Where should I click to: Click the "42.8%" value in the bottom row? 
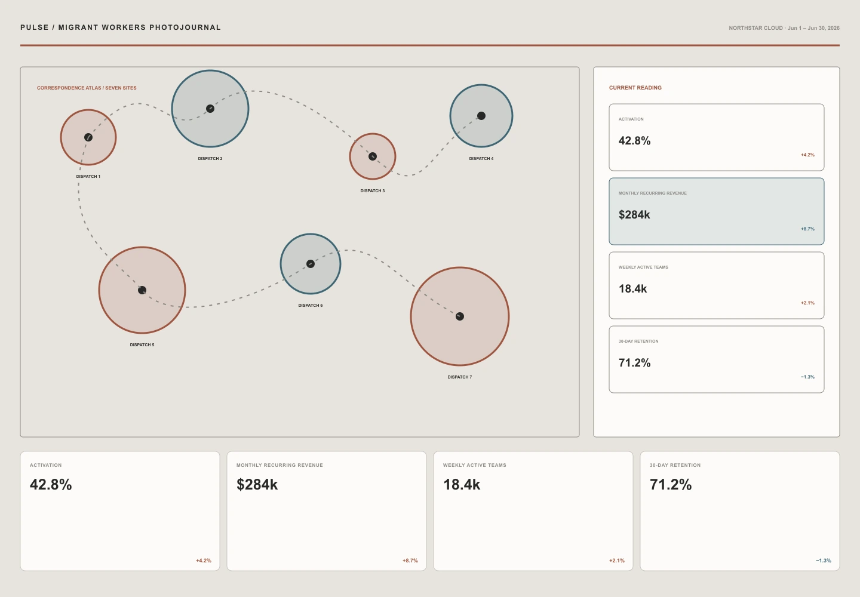tap(51, 485)
